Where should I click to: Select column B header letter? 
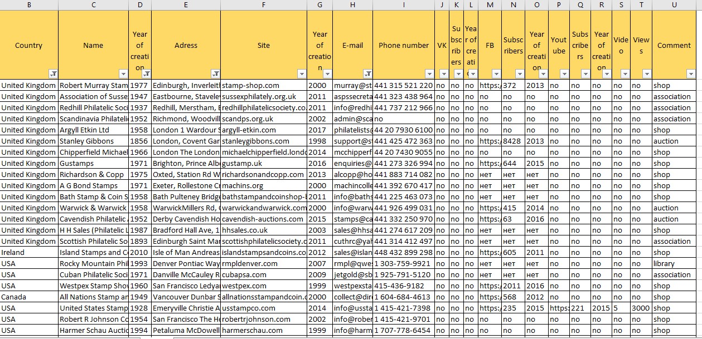[x=29, y=5]
